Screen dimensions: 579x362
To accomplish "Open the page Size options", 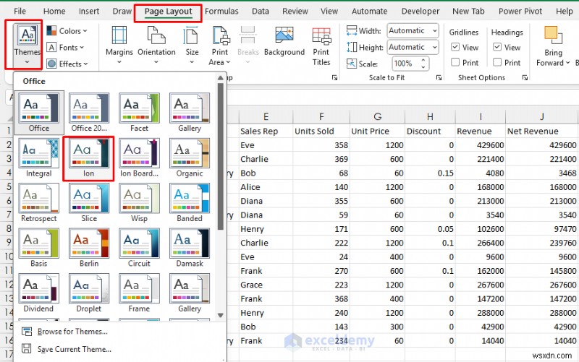I will [192, 45].
